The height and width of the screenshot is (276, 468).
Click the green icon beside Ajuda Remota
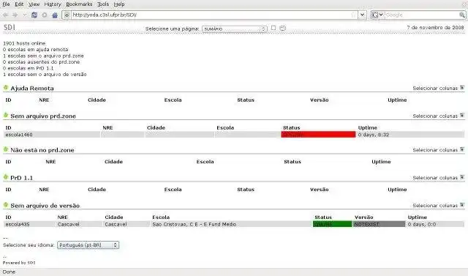point(6,88)
